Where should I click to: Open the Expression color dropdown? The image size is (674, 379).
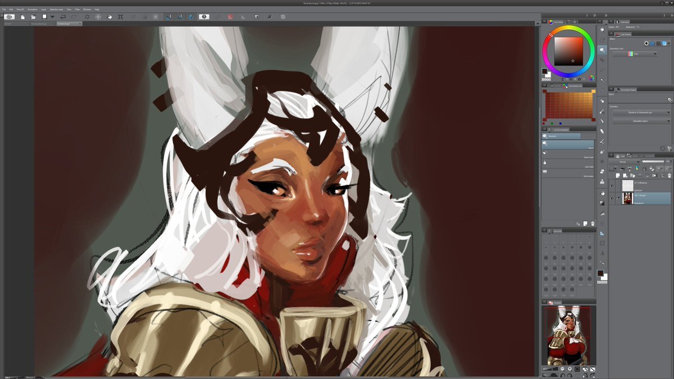pyautogui.click(x=634, y=54)
